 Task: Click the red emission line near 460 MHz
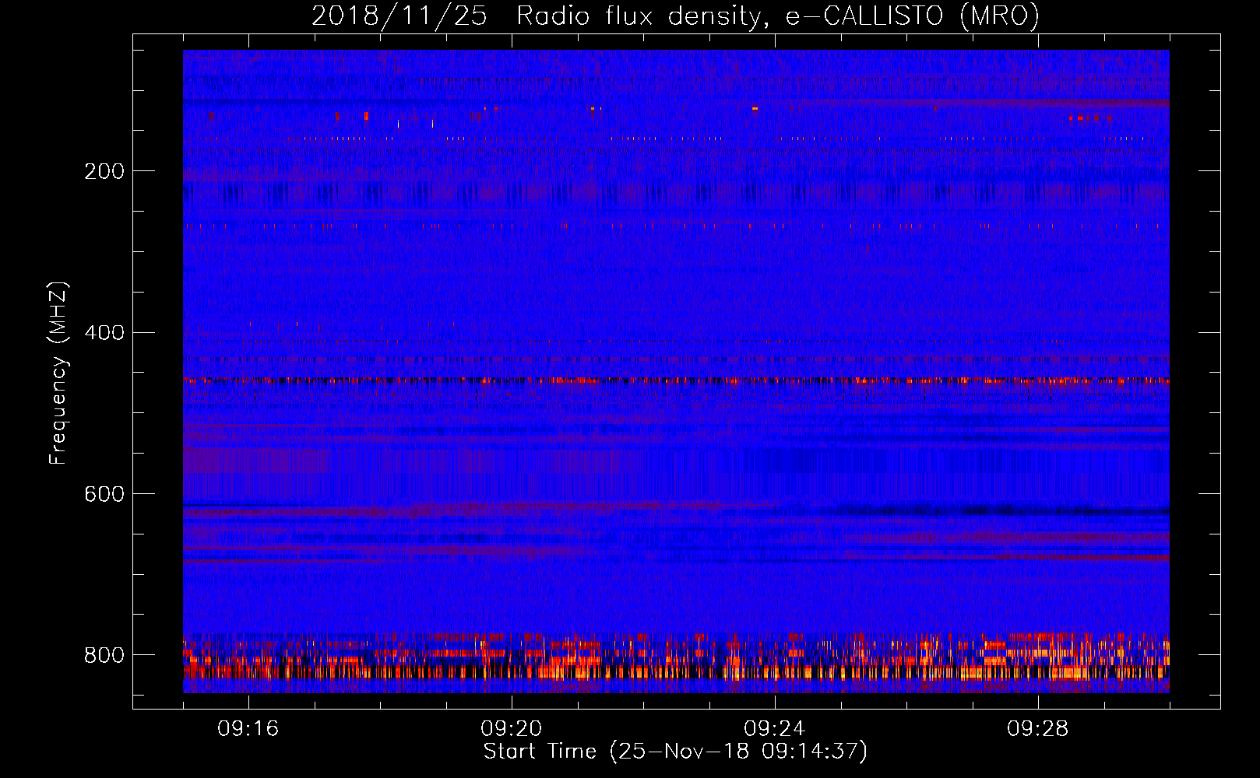pyautogui.click(x=676, y=380)
